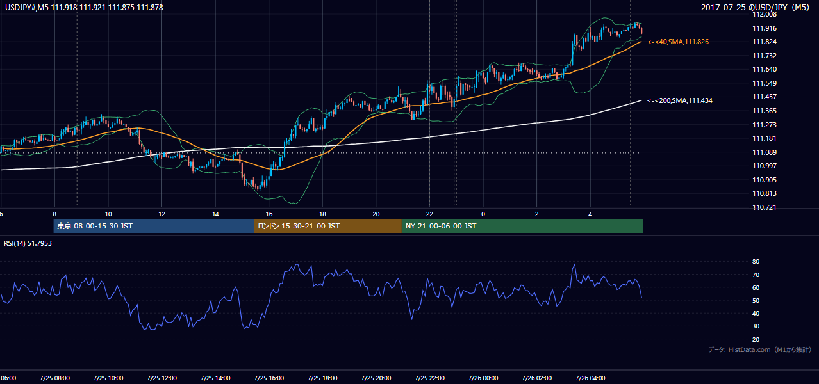Click the RSI(14) 51.7953 indicator label
Image resolution: width=819 pixels, height=384 pixels.
pos(28,243)
